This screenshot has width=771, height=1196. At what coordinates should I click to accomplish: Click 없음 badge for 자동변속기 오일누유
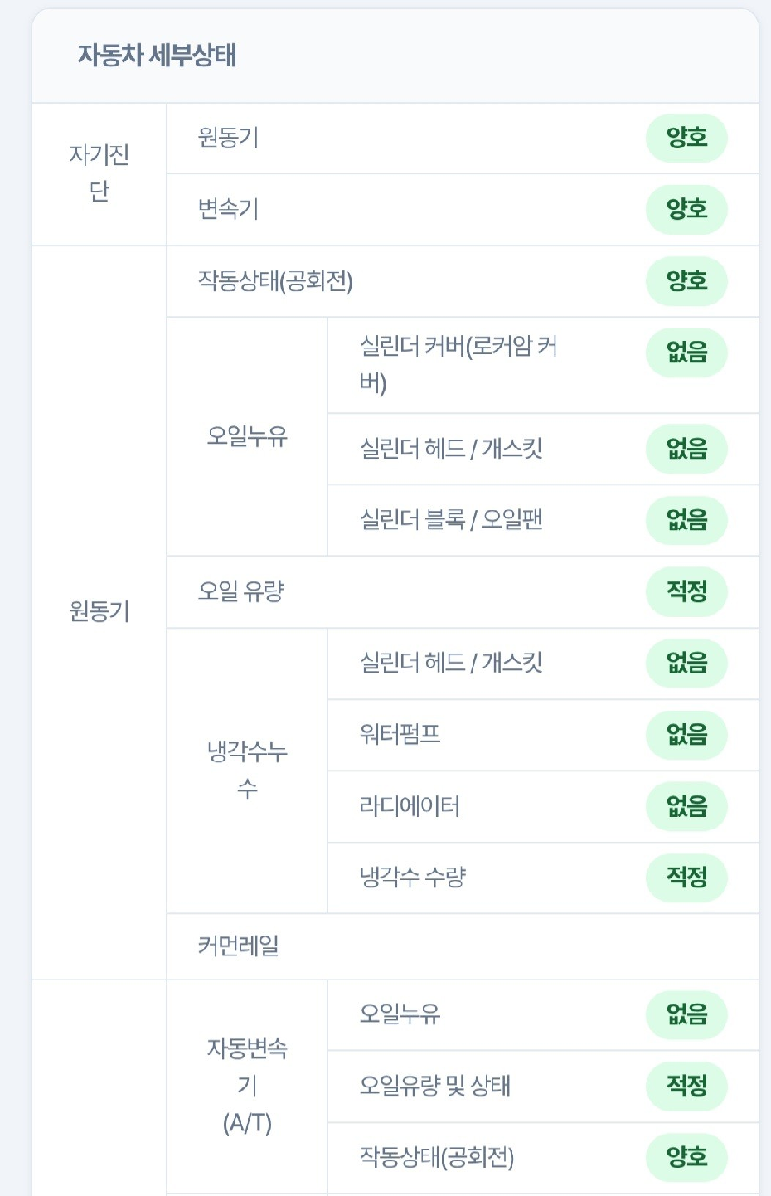pos(686,1015)
